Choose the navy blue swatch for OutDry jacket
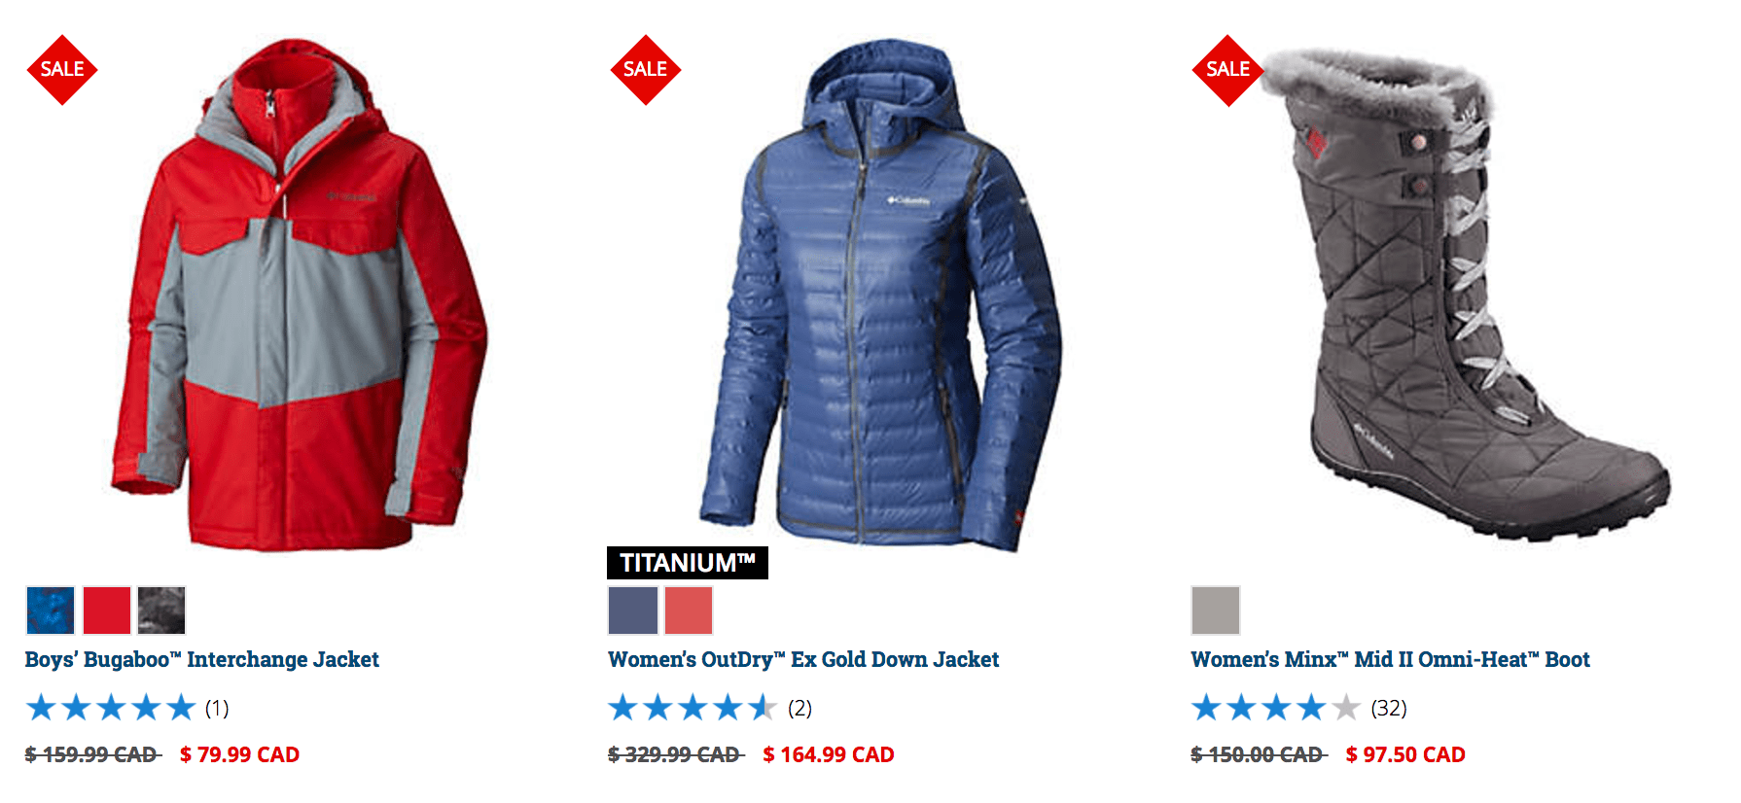This screenshot has height=803, width=1741. pos(633,611)
